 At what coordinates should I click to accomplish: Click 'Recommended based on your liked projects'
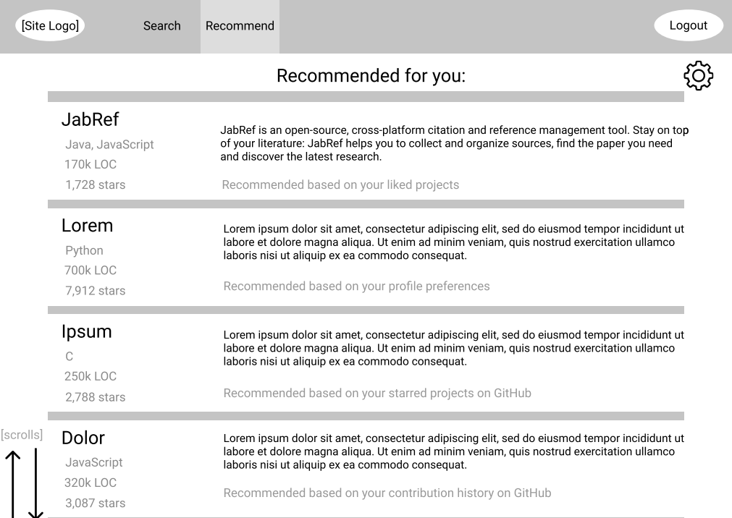pyautogui.click(x=340, y=184)
